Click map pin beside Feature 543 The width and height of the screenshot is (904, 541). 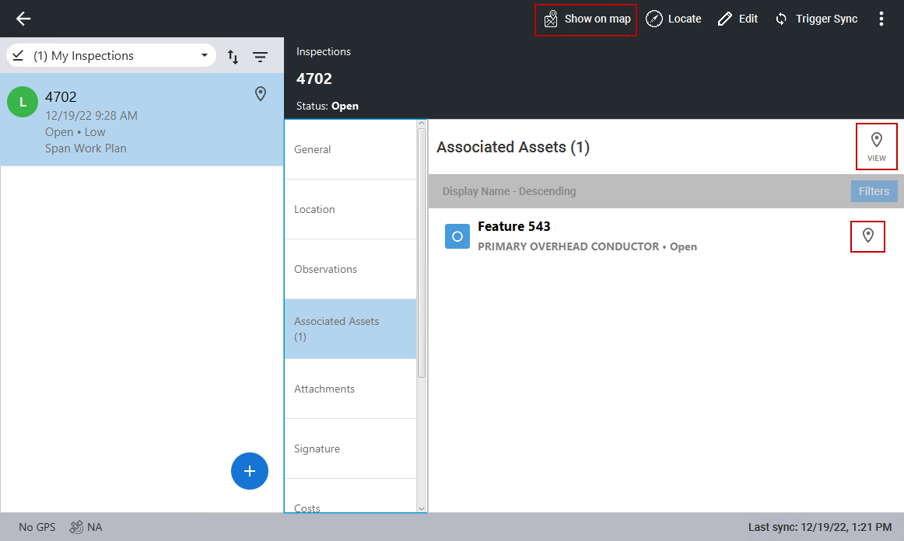click(868, 236)
